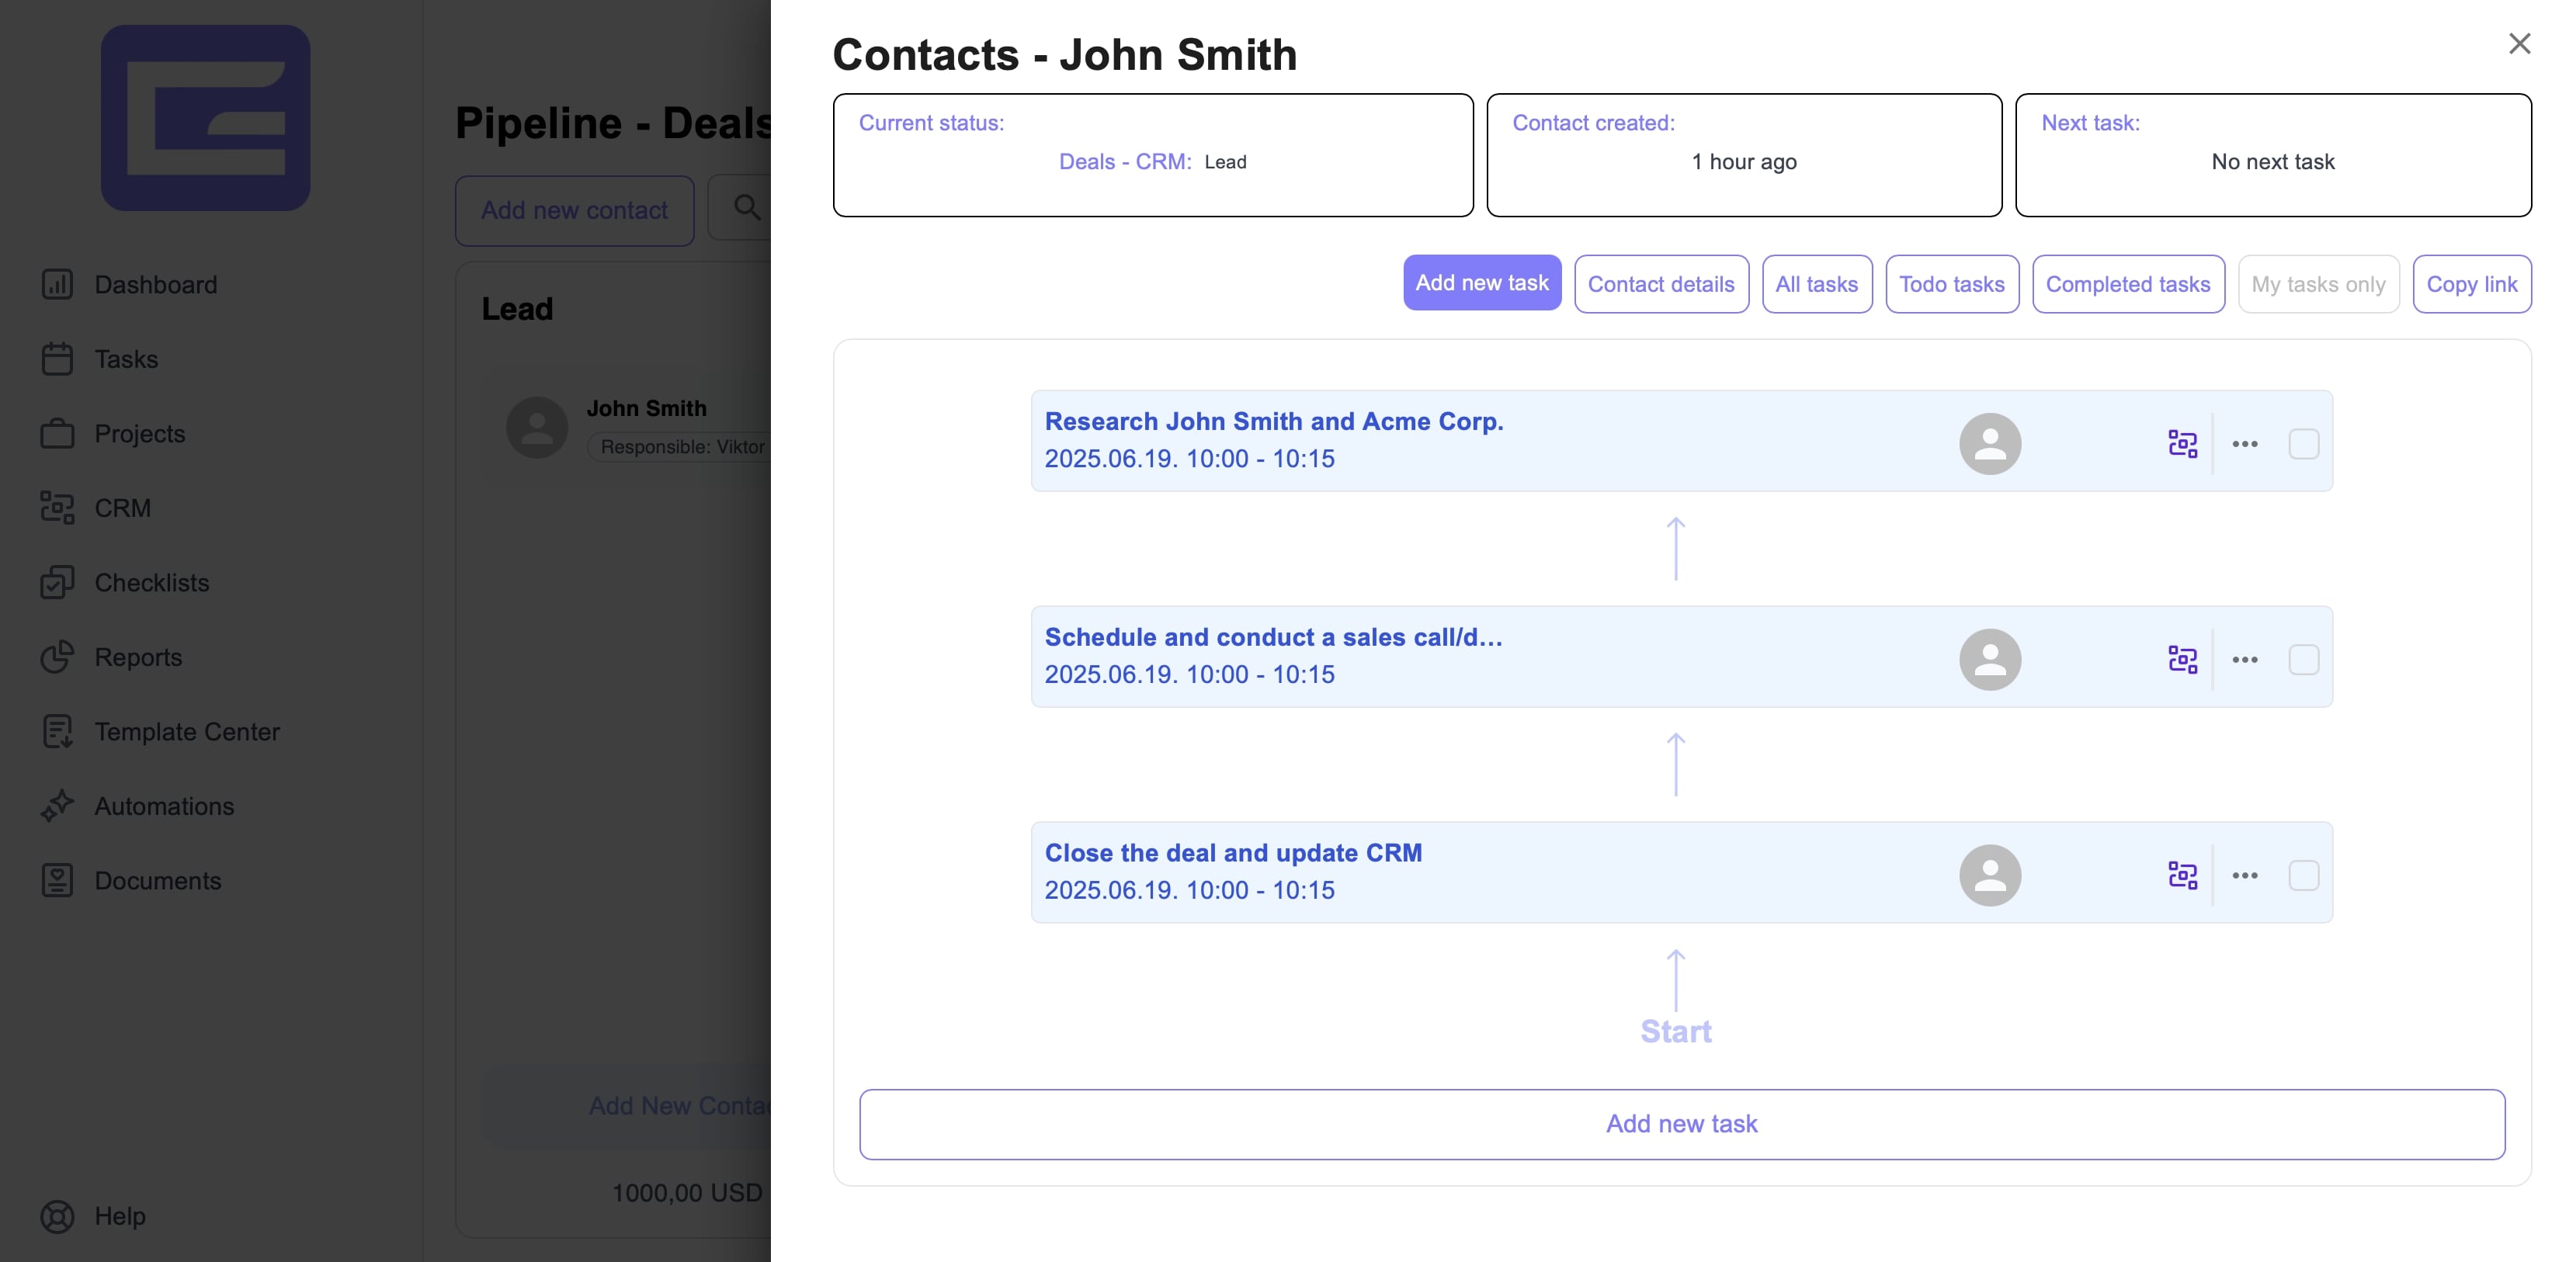Viewport: 2576px width, 1262px height.
Task: Tick the Close the deal task checkbox
Action: pyautogui.click(x=2304, y=875)
